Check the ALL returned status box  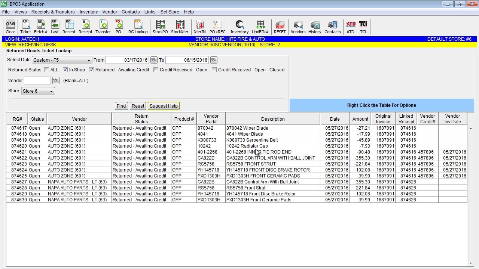pos(47,70)
